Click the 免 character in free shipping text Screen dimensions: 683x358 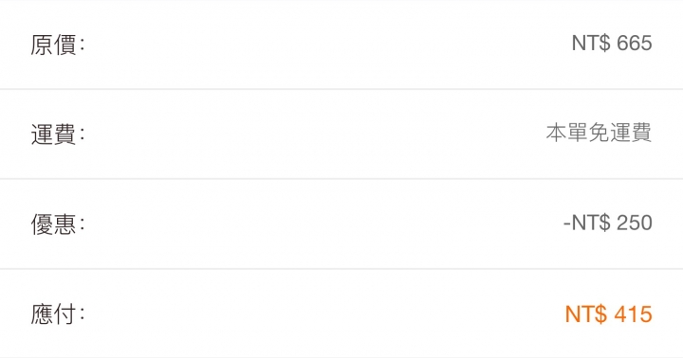point(598,133)
